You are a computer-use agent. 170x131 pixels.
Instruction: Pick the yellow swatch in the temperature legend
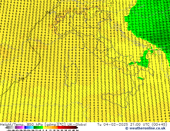tap(44, 127)
